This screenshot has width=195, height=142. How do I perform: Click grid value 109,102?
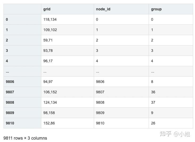coord(50,30)
